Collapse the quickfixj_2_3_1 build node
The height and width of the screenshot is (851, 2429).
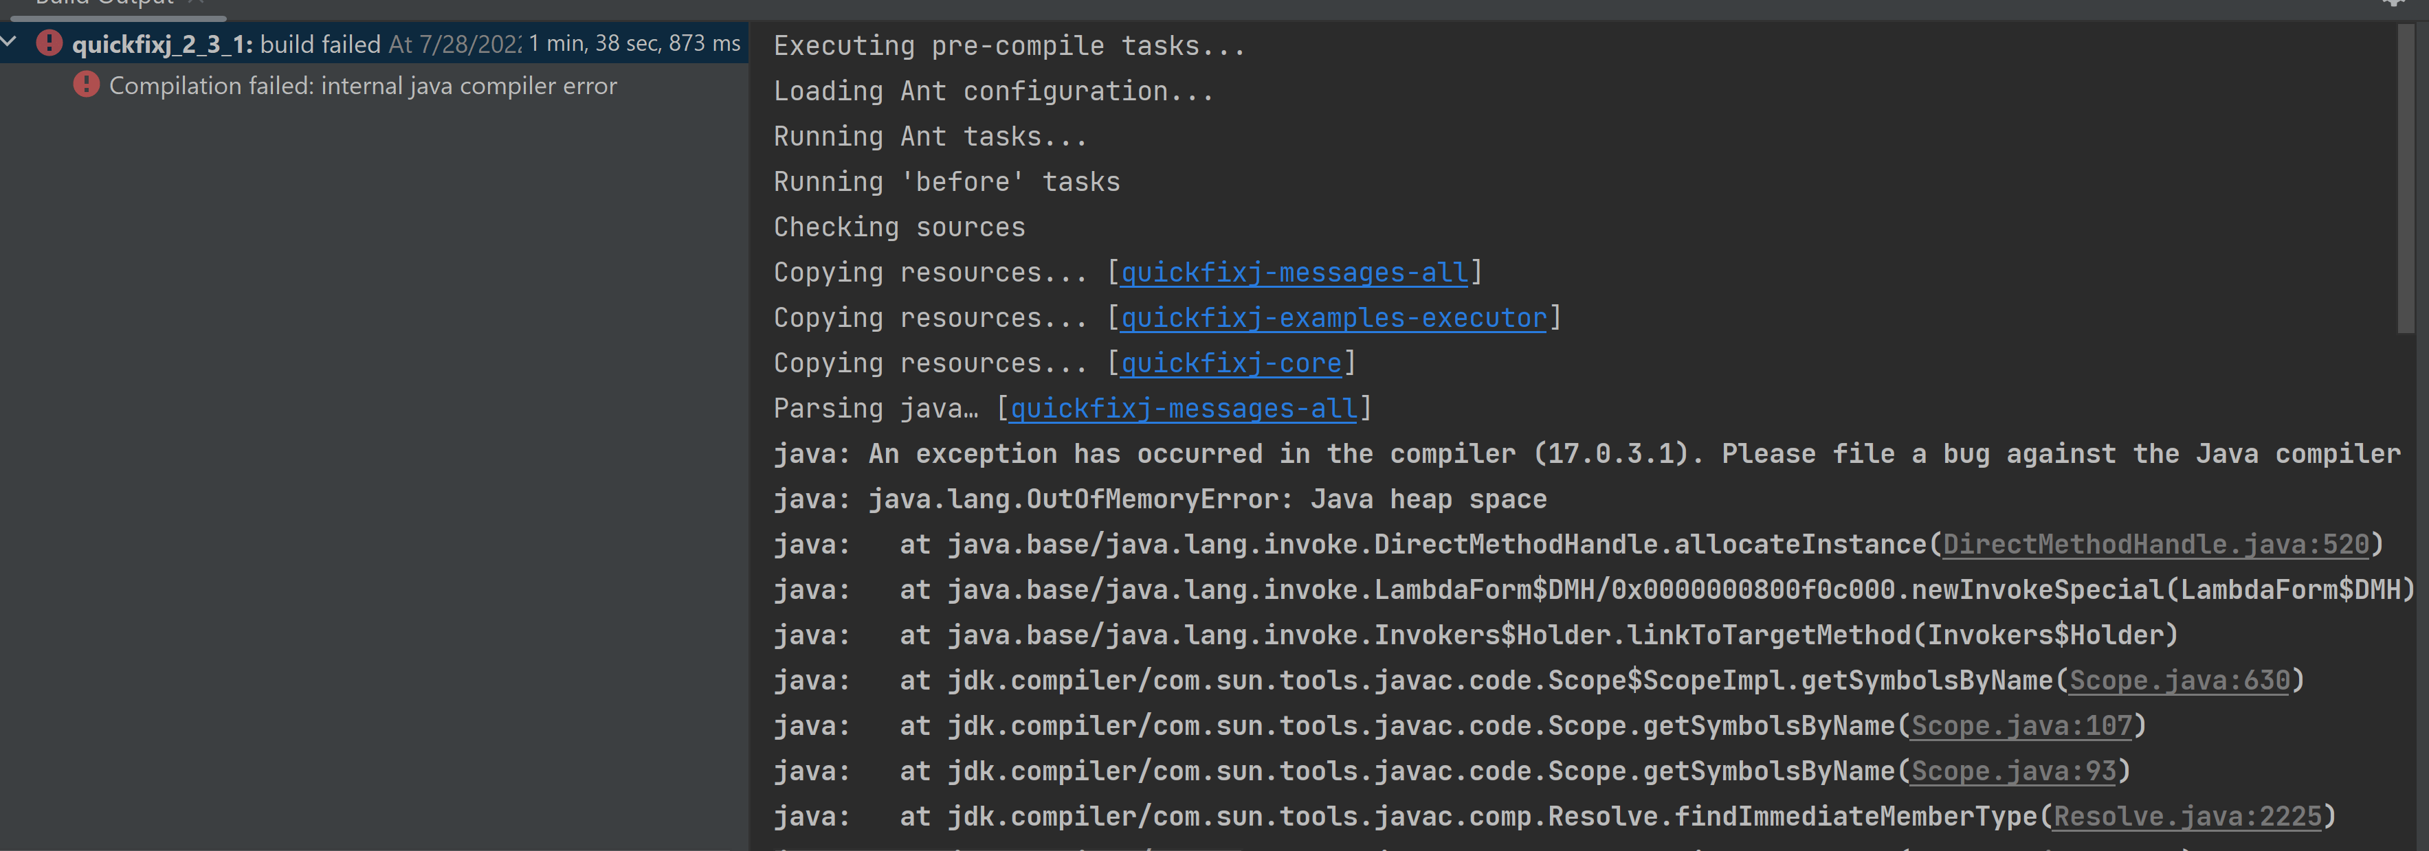(x=10, y=41)
